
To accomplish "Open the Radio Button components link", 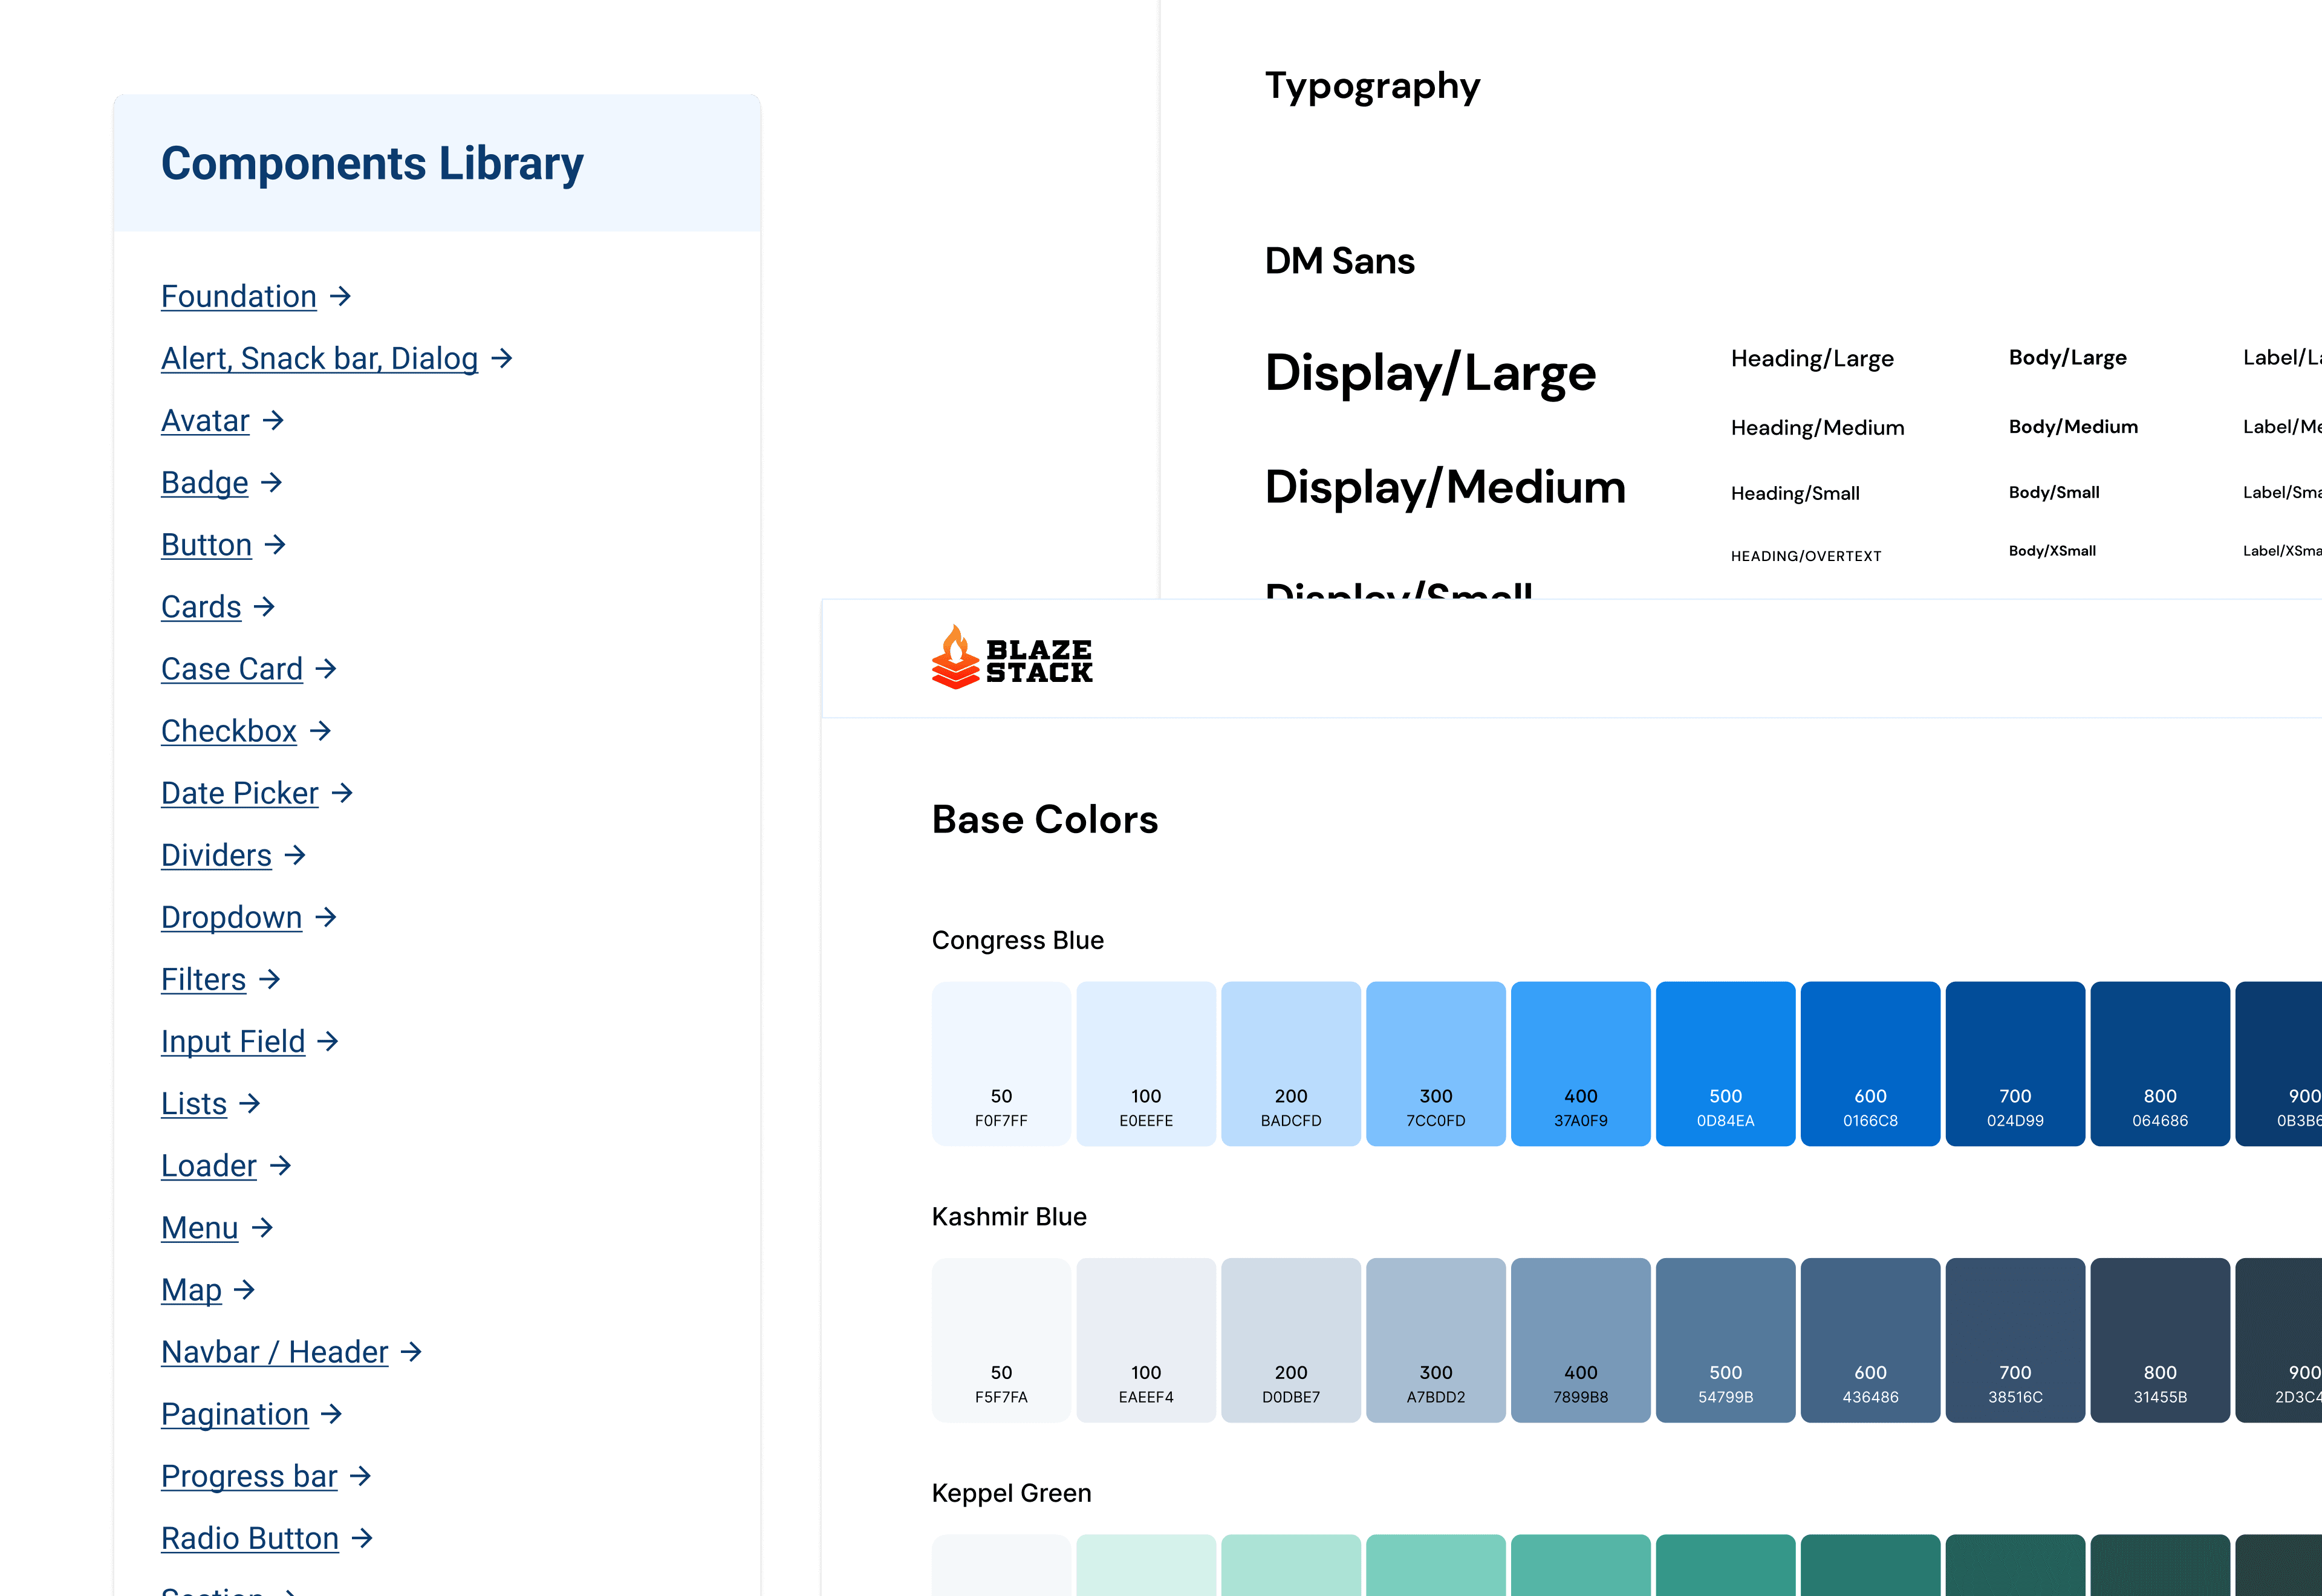I will pos(250,1538).
